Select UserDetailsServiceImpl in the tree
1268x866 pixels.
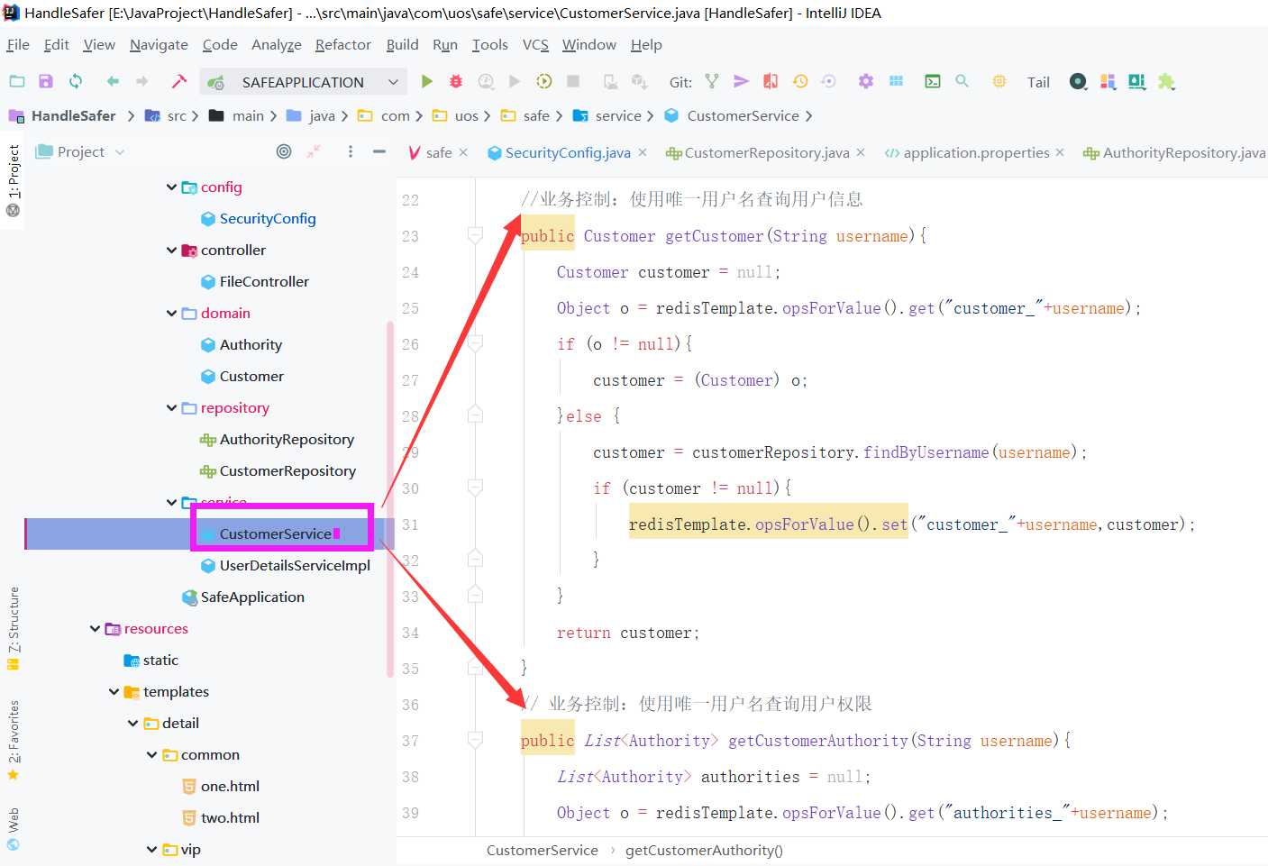coord(295,565)
